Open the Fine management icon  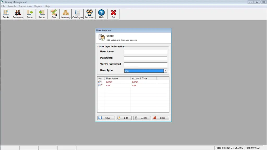(x=53, y=14)
